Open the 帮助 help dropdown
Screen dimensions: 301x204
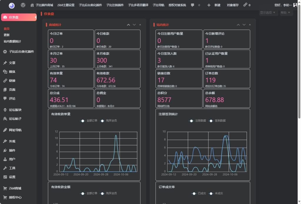tap(286, 13)
